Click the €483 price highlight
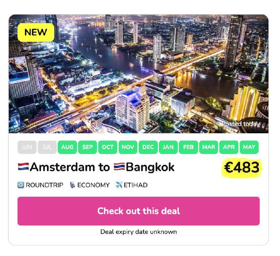The height and width of the screenshot is (256, 280). click(x=242, y=167)
